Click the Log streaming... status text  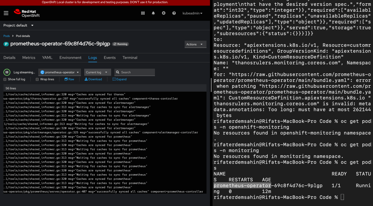(x=24, y=72)
